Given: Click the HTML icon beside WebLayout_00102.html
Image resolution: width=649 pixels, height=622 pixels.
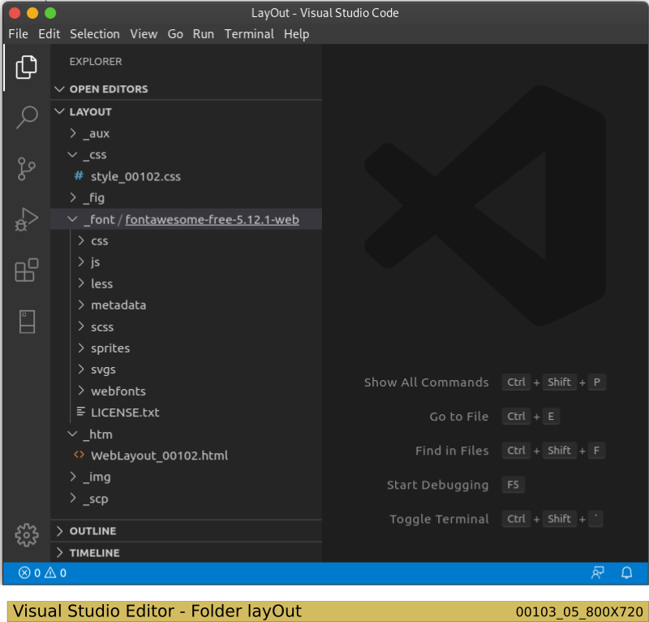Looking at the screenshot, I should pos(79,455).
